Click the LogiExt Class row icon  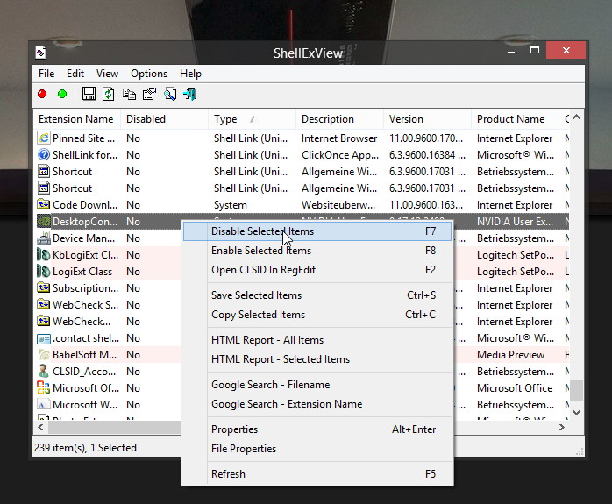tap(44, 271)
